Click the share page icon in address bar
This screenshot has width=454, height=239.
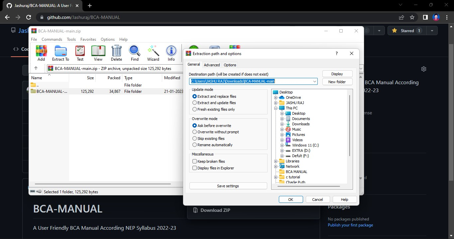pos(401,17)
